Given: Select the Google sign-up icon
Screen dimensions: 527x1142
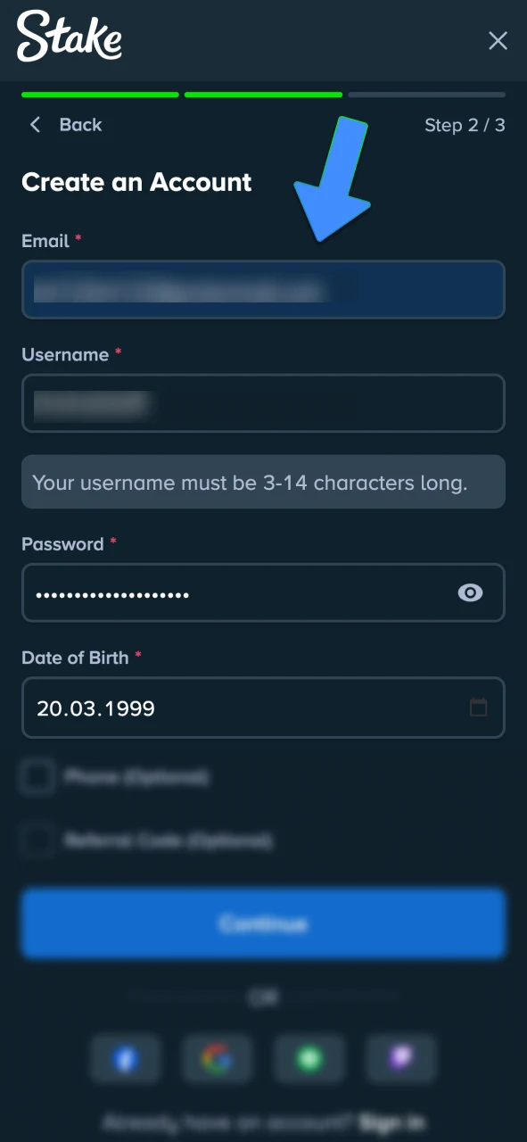Looking at the screenshot, I should click(x=217, y=1058).
